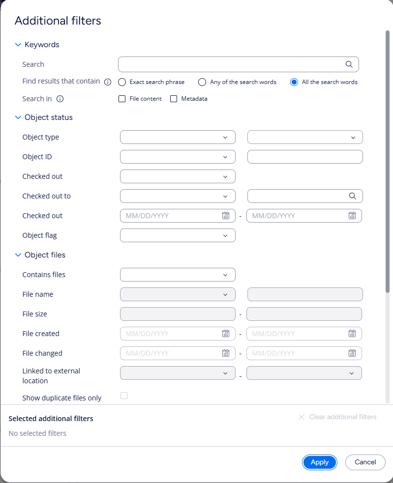Collapse the Object status section
The image size is (393, 483).
click(19, 117)
